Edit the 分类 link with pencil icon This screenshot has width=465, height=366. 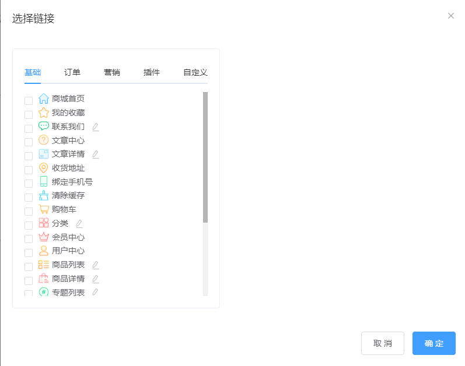click(79, 224)
